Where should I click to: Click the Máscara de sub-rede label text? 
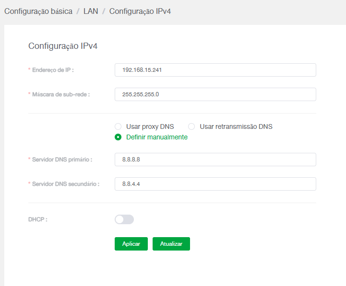point(61,94)
